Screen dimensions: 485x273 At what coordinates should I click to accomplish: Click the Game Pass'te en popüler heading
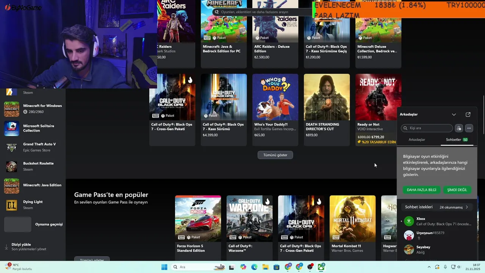[111, 195]
